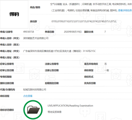Click the goods and services description text
132x120 pixels.
[x=91, y=7]
